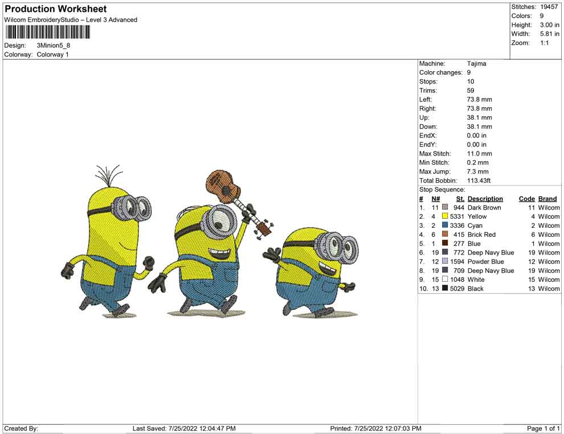The height and width of the screenshot is (434, 564).
Task: Click the 'Brand' column header
Action: point(547,198)
